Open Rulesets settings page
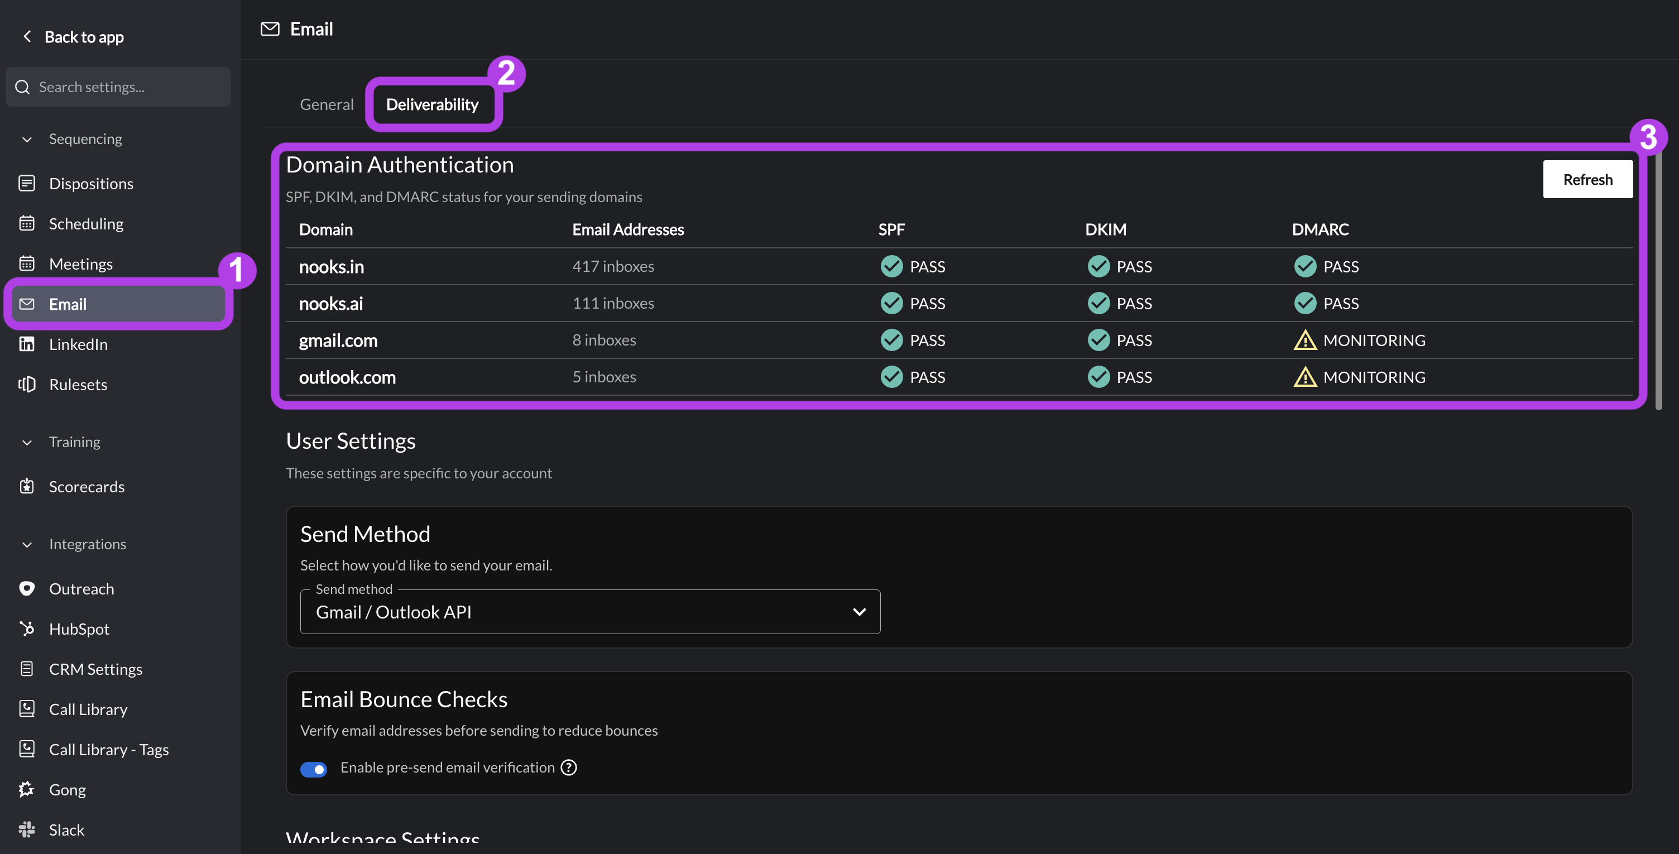Viewport: 1679px width, 854px height. point(78,384)
